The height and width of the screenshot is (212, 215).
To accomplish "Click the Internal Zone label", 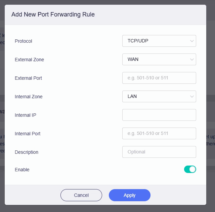I will click(x=29, y=97).
